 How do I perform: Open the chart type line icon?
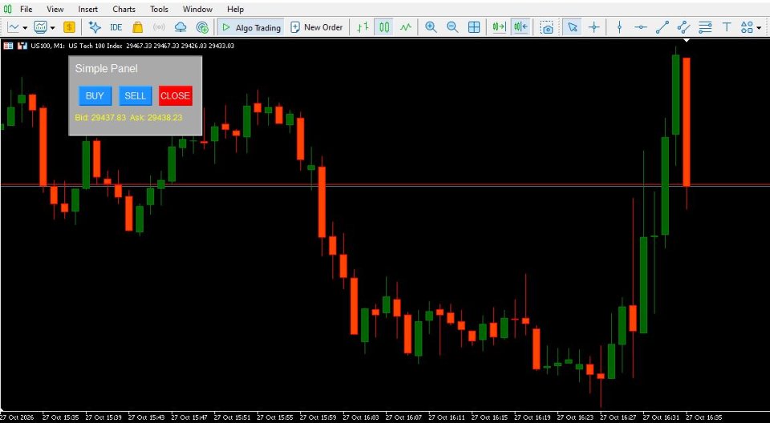tap(13, 27)
